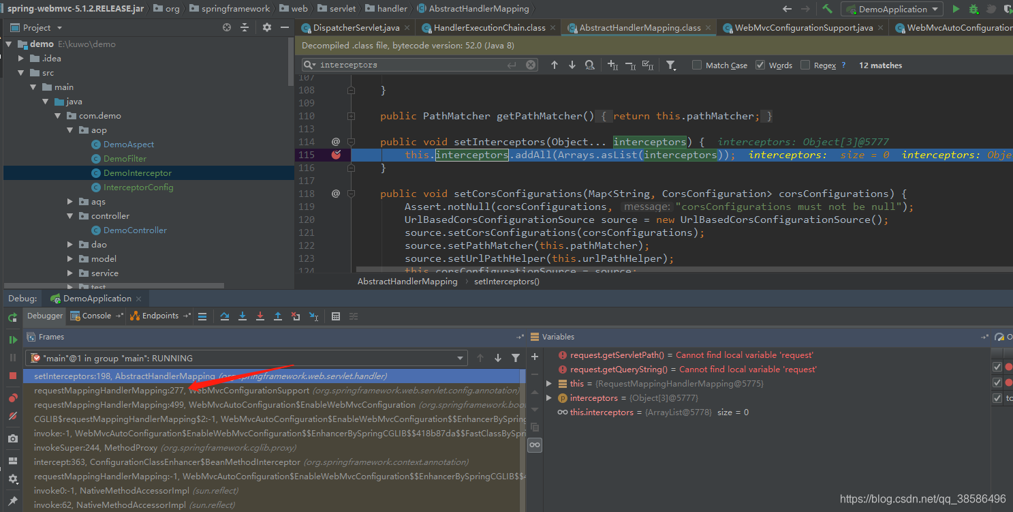1013x512 pixels.
Task: Switch to WebMvcConfigurationSupport.java tab
Action: click(x=804, y=28)
